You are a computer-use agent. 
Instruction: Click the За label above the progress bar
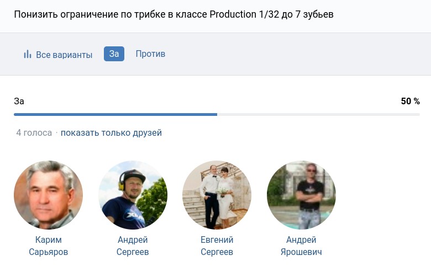coord(19,101)
